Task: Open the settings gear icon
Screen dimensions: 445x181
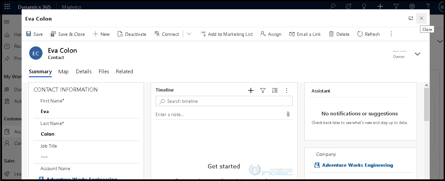Action: (x=412, y=7)
